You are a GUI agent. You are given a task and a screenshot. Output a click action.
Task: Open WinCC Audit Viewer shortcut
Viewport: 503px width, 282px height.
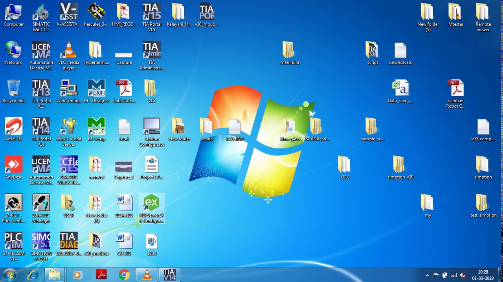point(69,132)
